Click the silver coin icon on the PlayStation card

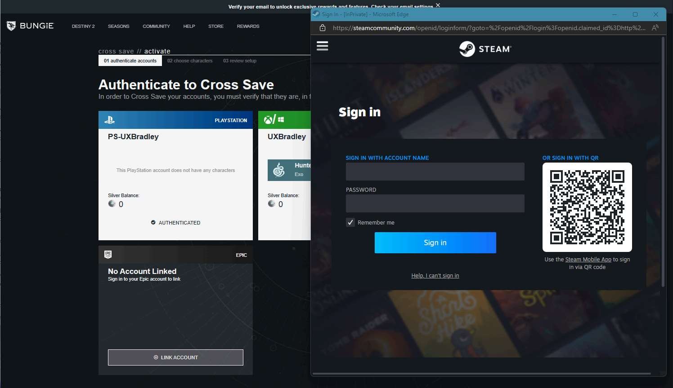pos(112,204)
